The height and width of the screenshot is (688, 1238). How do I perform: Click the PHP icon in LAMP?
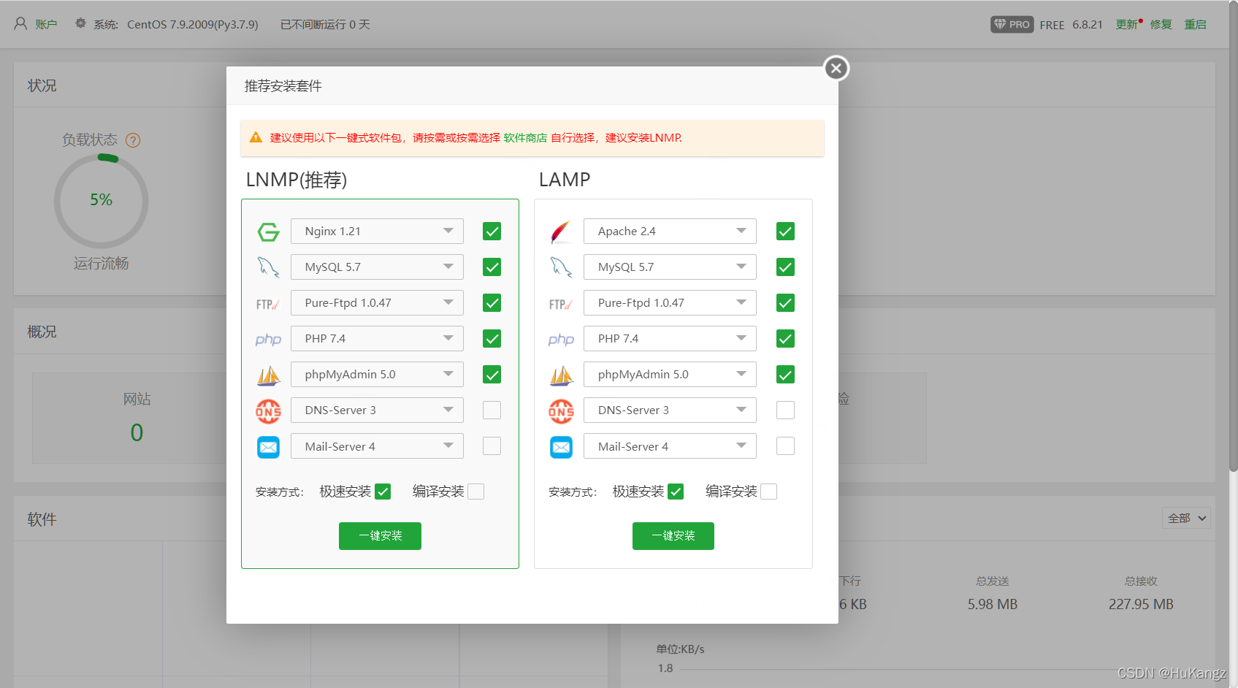[x=561, y=340]
